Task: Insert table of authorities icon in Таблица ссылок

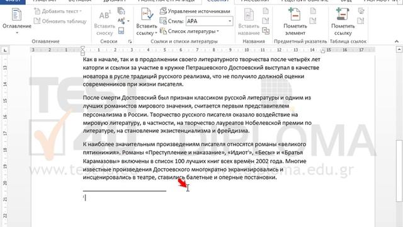Action: tap(361, 11)
